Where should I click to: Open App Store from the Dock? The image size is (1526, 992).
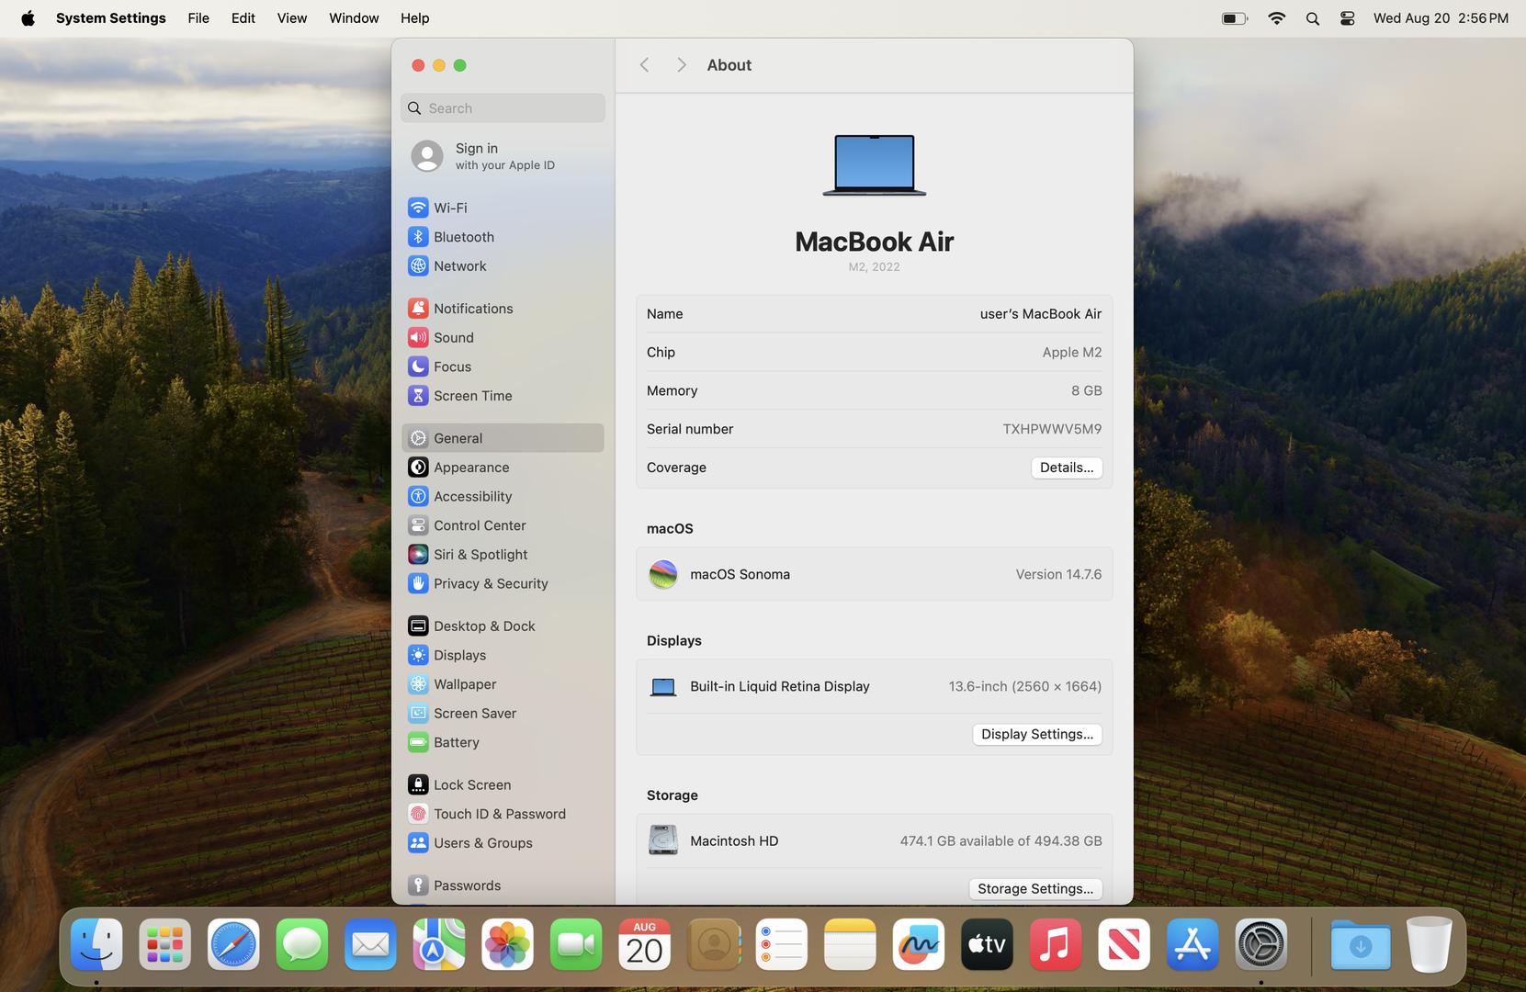tap(1192, 944)
